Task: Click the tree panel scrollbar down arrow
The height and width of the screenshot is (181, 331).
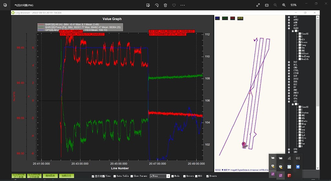Action: [317, 168]
